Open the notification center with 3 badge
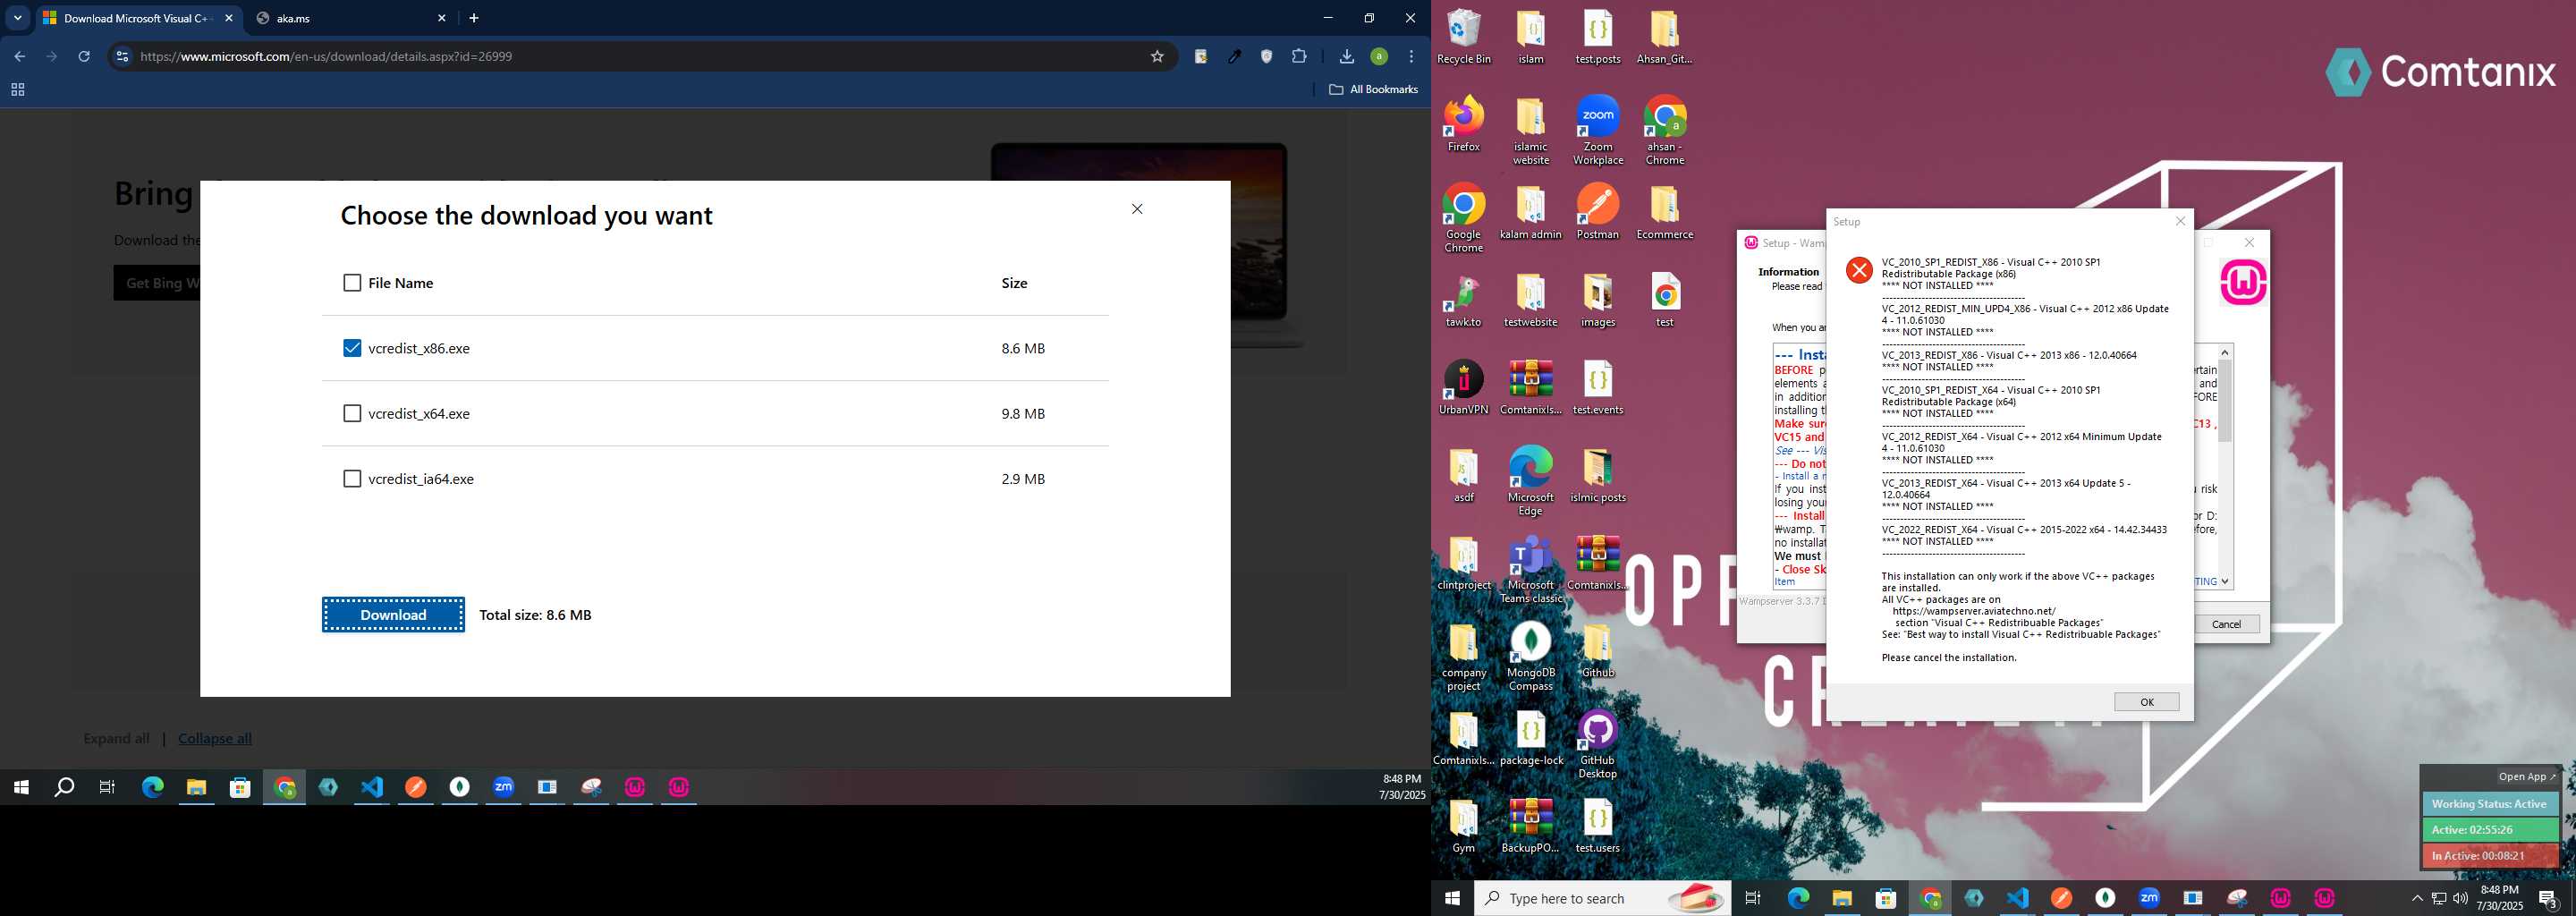 point(2548,898)
